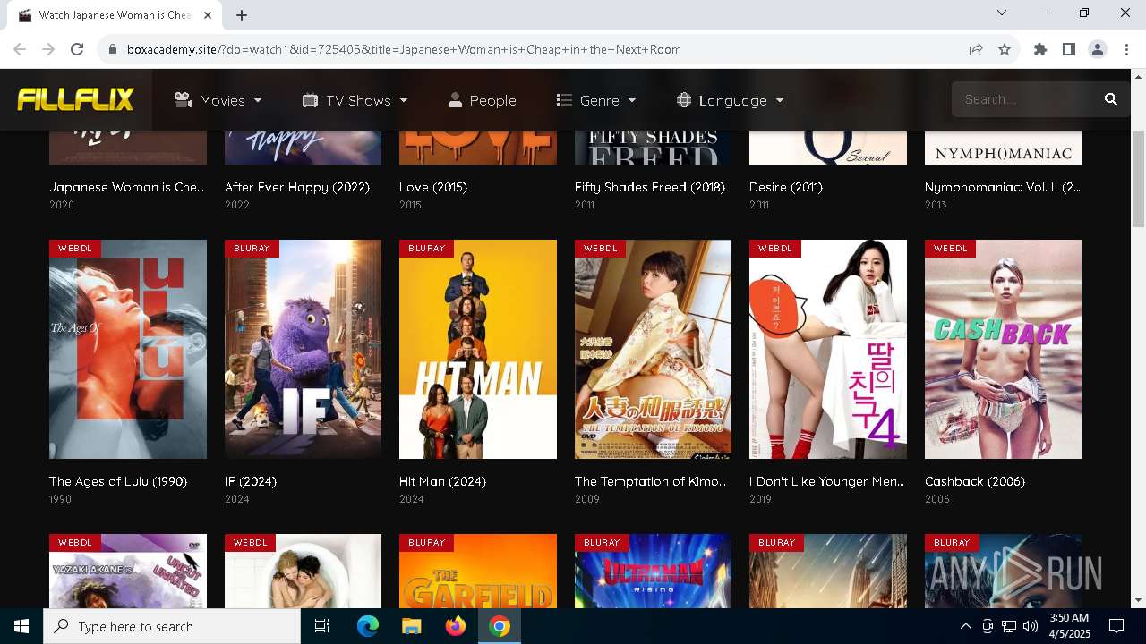Click the WEBDL badge on Ages of Lulu poster
The width and height of the screenshot is (1146, 644).
pyautogui.click(x=75, y=248)
